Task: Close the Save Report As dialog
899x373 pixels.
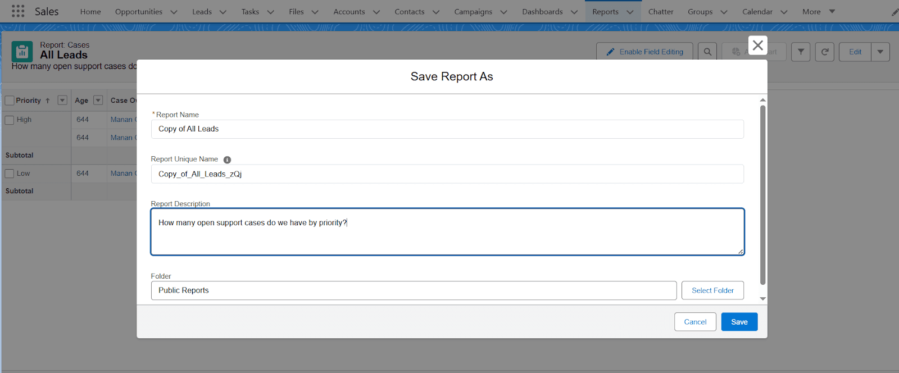Action: pyautogui.click(x=758, y=45)
